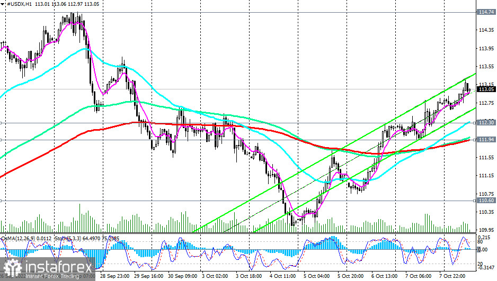Click the 3 Oct 02:00 time label
497x281 pixels.
point(215,276)
